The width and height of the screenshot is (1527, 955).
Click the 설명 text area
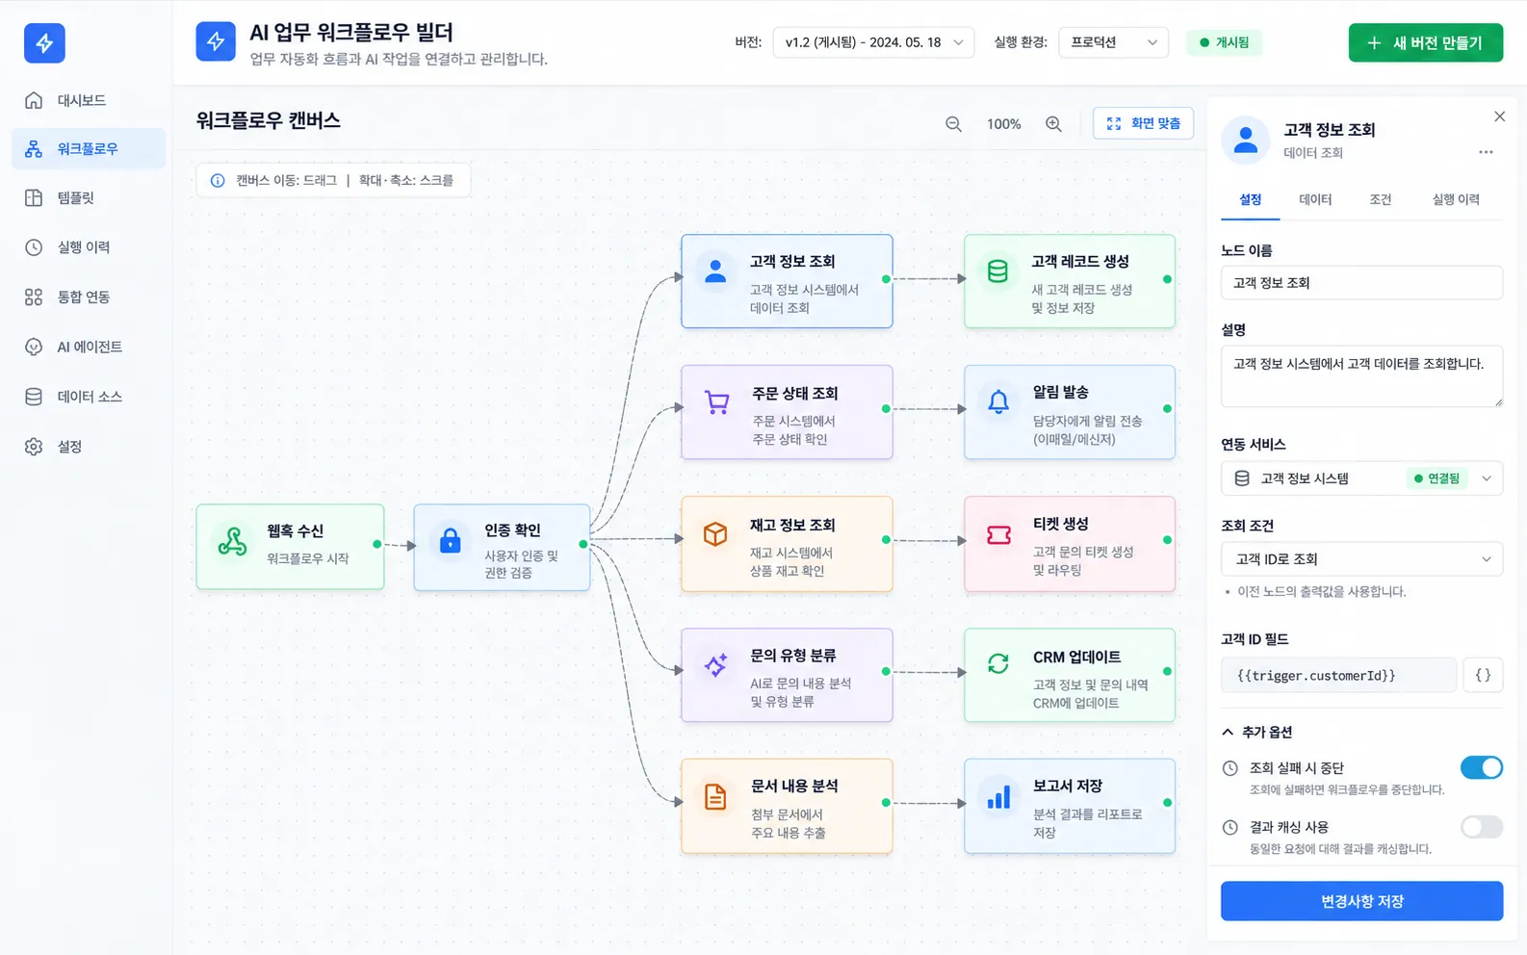coord(1361,376)
